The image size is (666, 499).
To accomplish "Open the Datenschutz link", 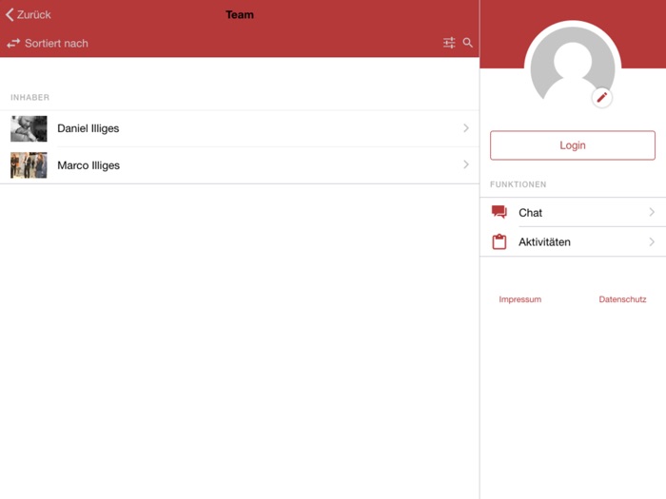I will tap(622, 299).
